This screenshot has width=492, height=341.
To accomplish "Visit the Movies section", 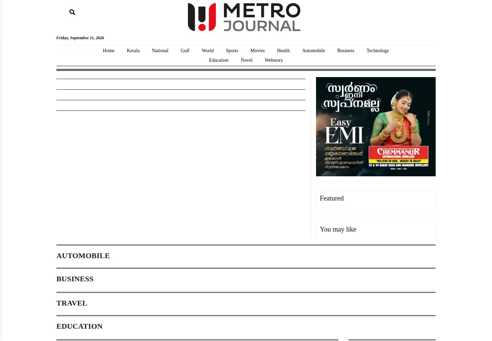I will 258,50.
